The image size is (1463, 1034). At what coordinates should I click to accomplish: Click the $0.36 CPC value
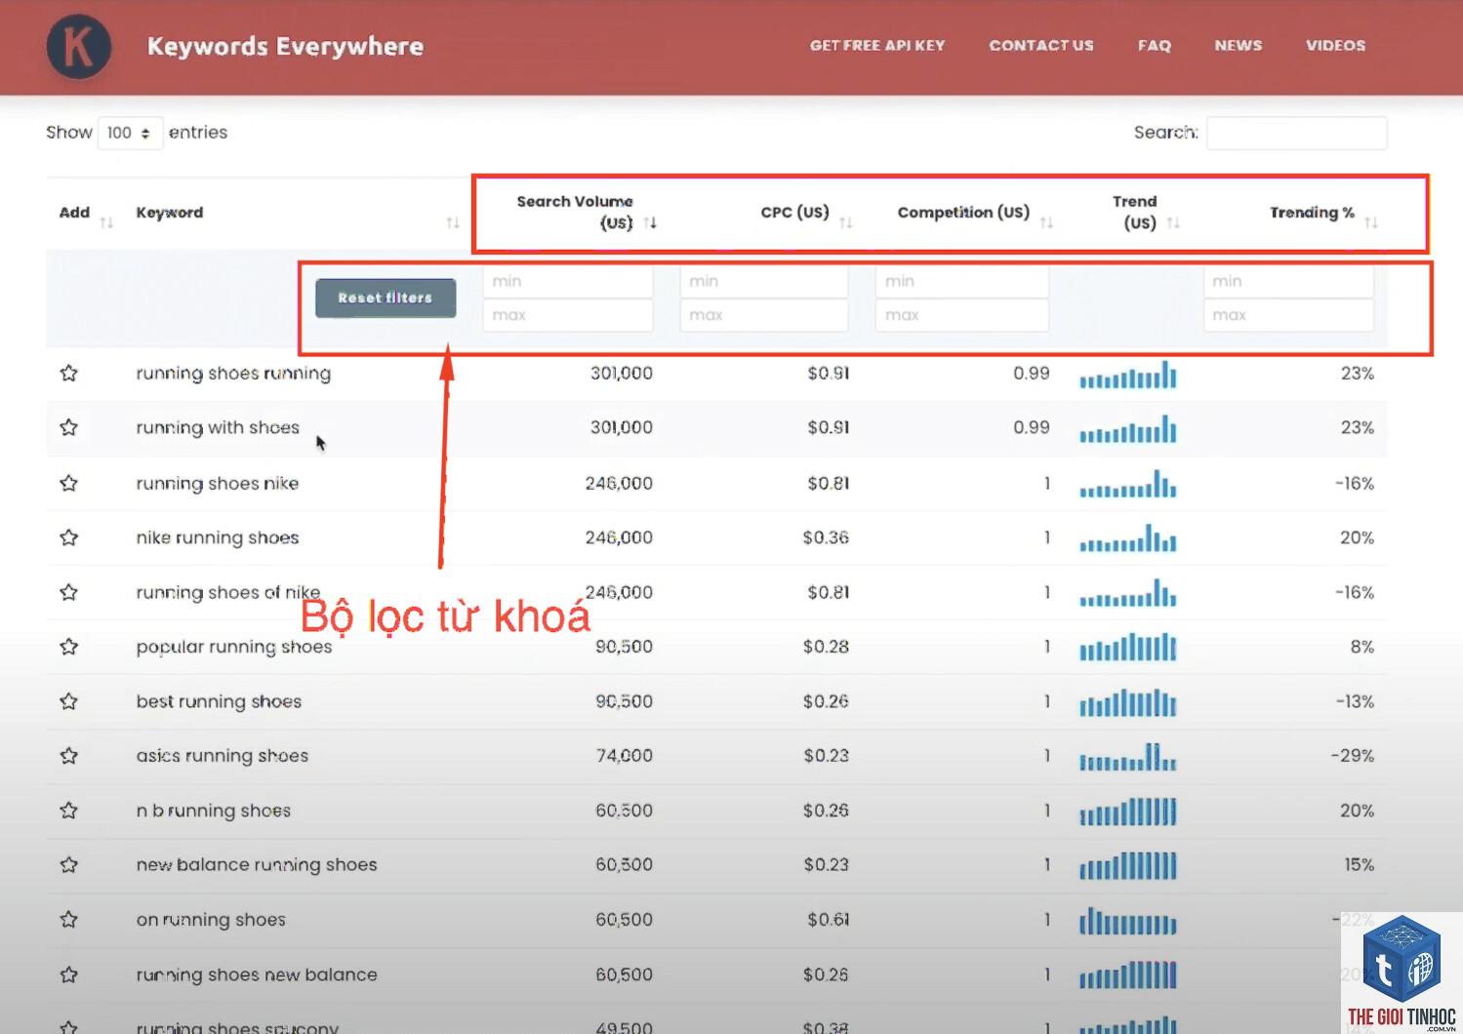pyautogui.click(x=826, y=537)
